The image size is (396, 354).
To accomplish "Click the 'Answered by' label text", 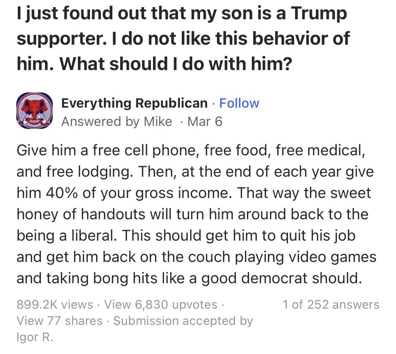I will click(x=101, y=121).
